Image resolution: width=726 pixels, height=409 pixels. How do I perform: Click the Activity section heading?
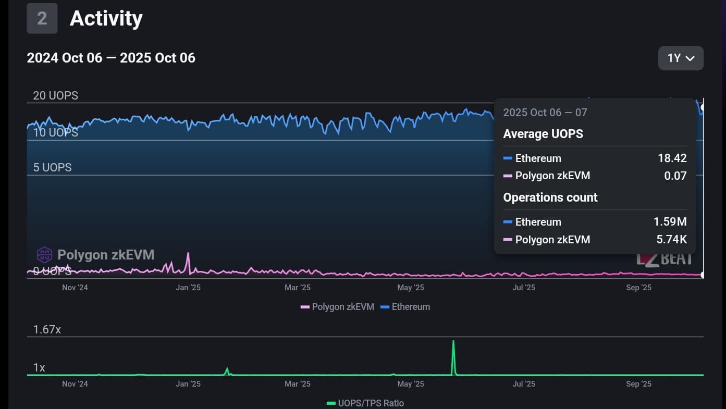106,18
